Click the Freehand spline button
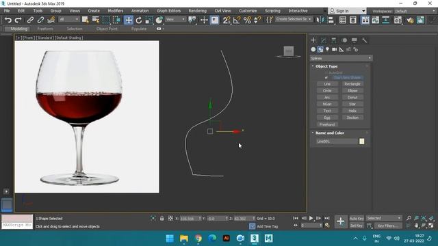The height and width of the screenshot is (246, 438). pyautogui.click(x=327, y=124)
